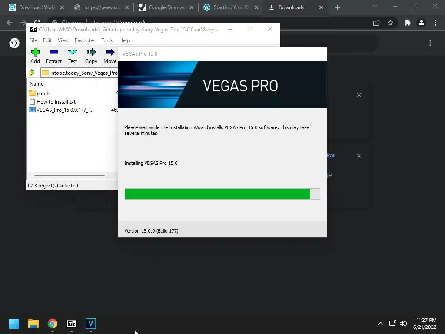Open the Windows Start menu

[14, 324]
